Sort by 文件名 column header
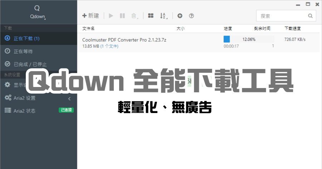This screenshot has height=169, width=322. (x=88, y=29)
